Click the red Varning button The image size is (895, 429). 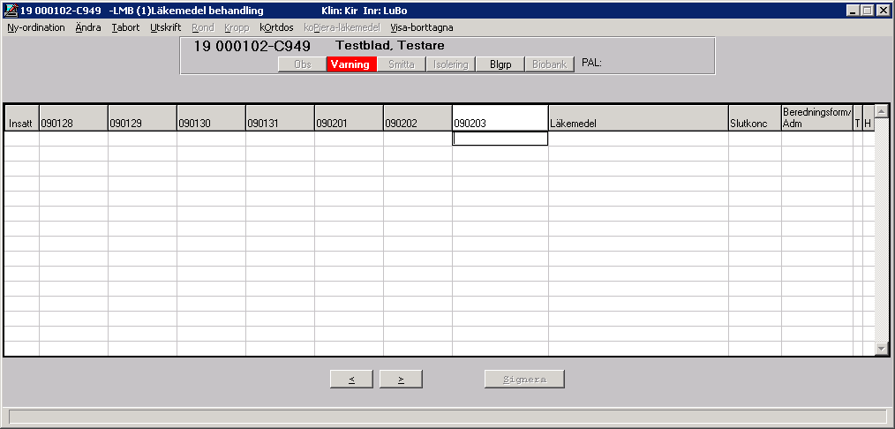351,64
